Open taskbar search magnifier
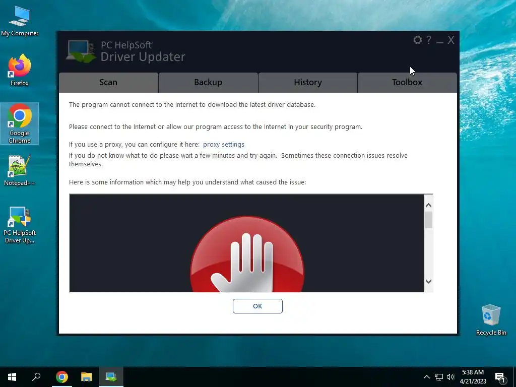 coord(36,377)
